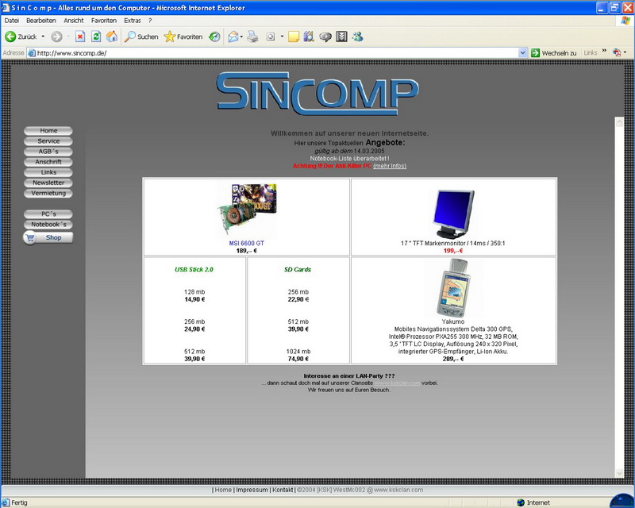Open the Ansicht menu
This screenshot has height=508, width=635.
point(73,20)
